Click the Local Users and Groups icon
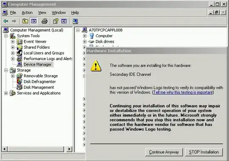 20,53
